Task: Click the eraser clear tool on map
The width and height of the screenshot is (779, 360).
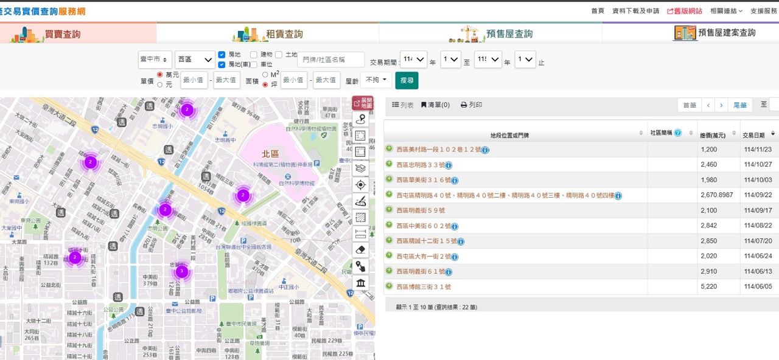Action: (x=360, y=250)
